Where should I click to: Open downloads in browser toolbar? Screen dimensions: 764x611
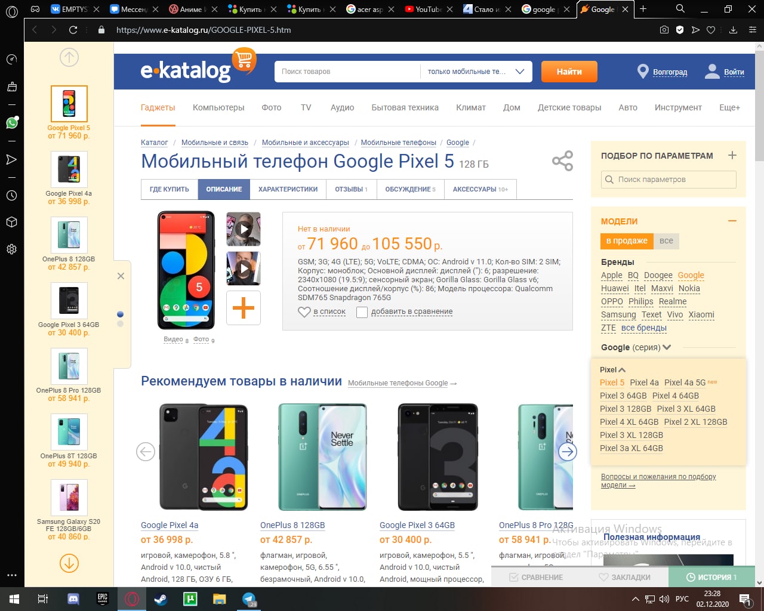click(x=734, y=30)
